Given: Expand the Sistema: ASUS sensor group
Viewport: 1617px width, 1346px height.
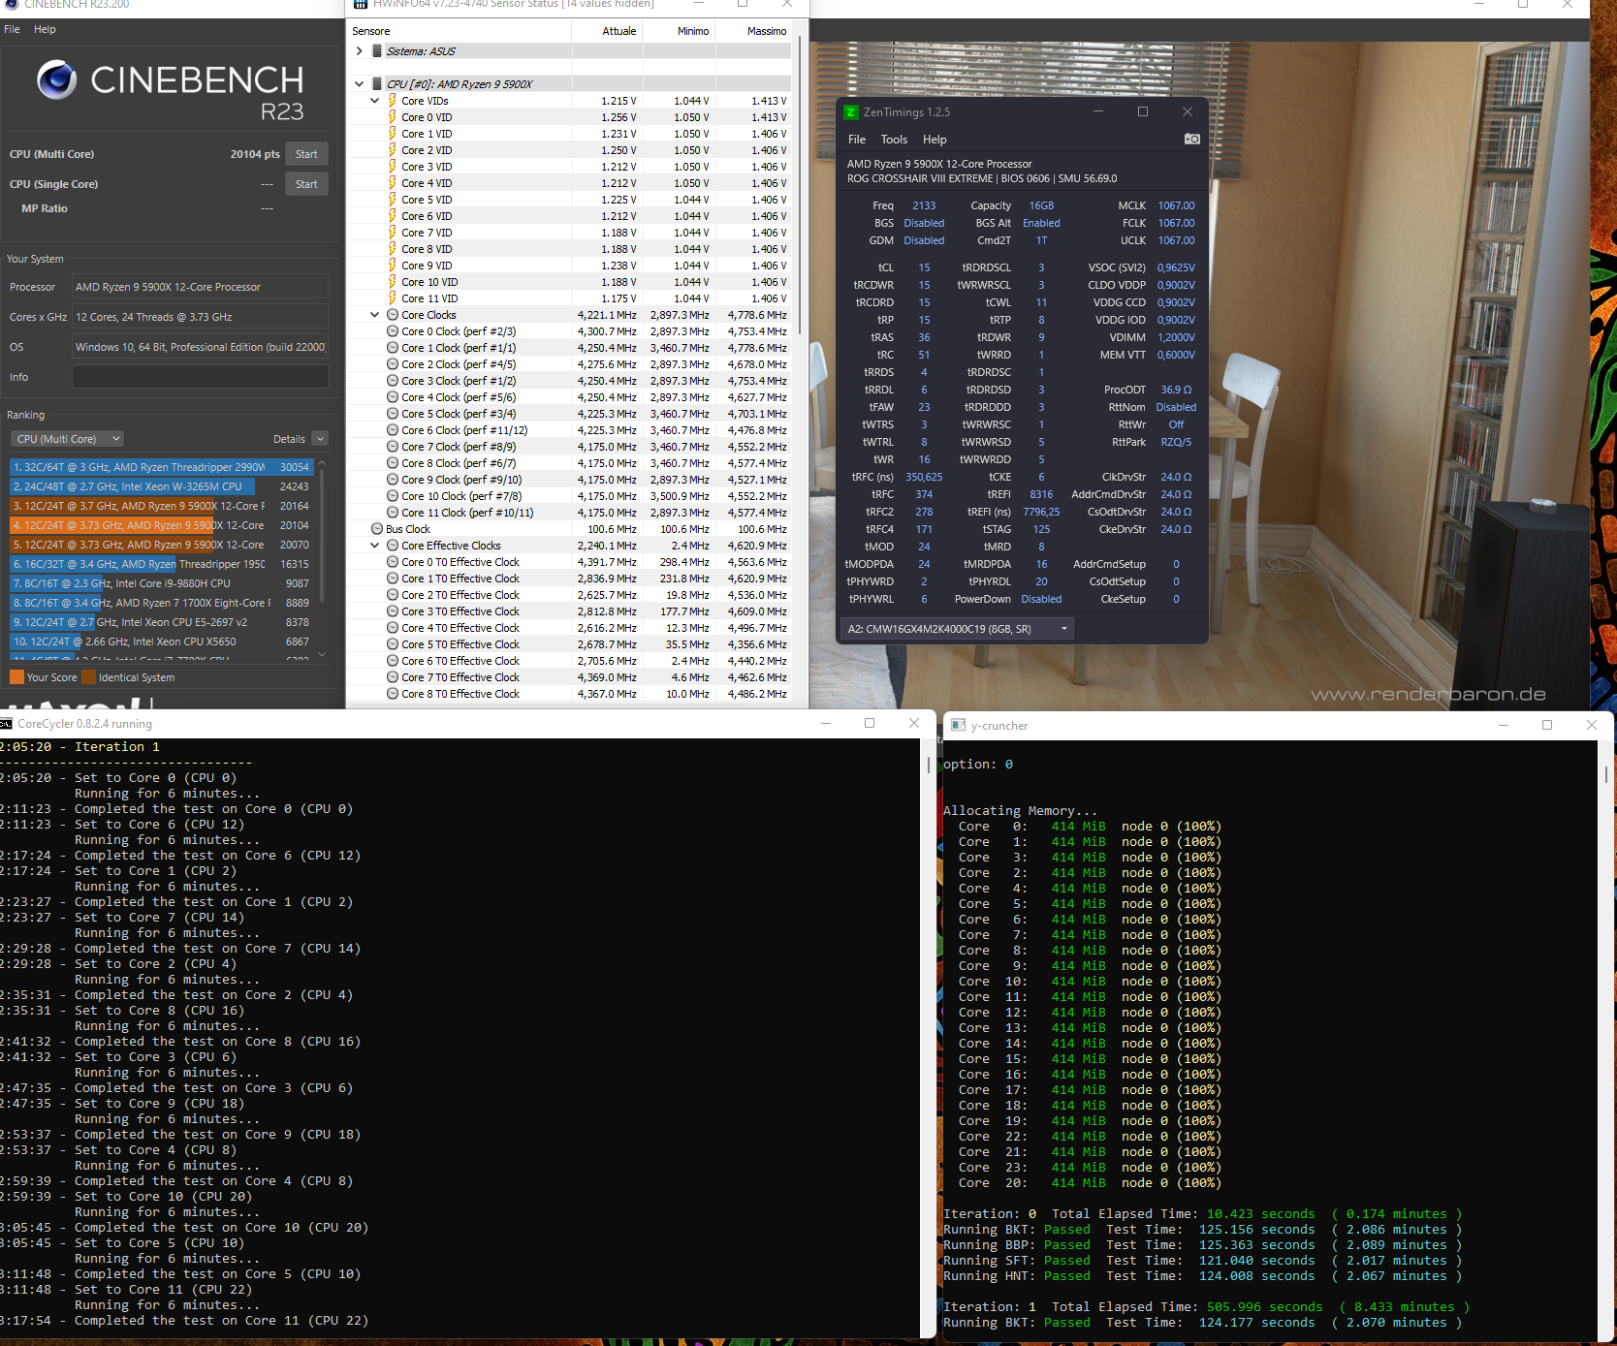Looking at the screenshot, I should click(360, 51).
